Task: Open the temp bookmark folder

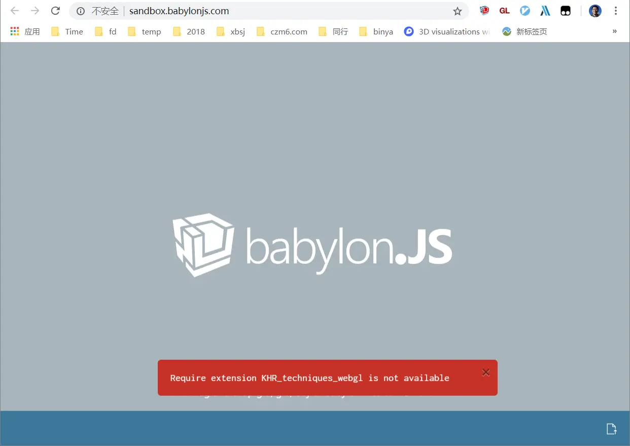Action: tap(145, 31)
